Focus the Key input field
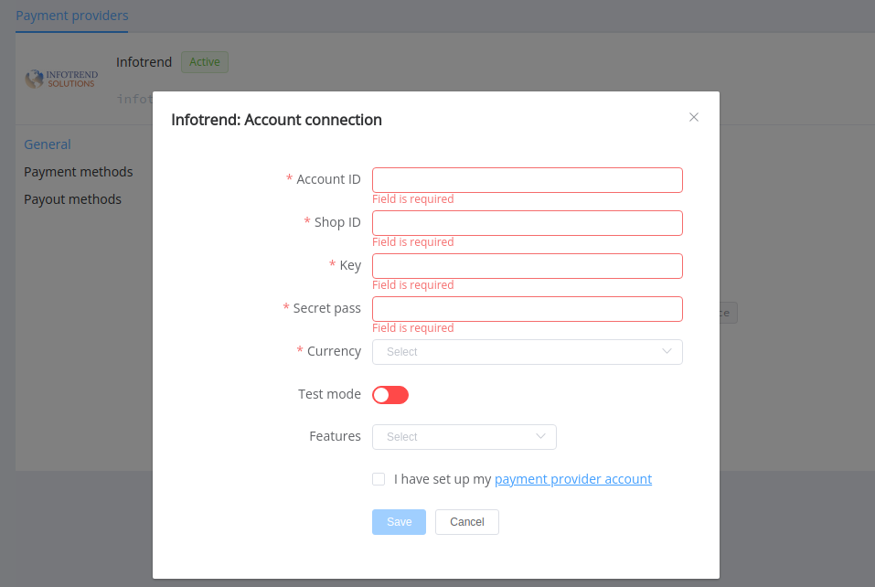The image size is (875, 587). point(528,266)
